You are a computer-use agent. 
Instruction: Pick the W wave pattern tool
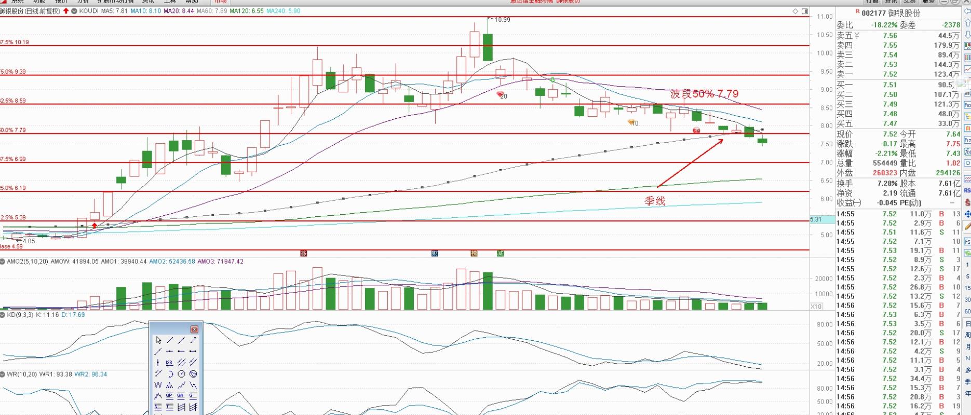point(158,385)
